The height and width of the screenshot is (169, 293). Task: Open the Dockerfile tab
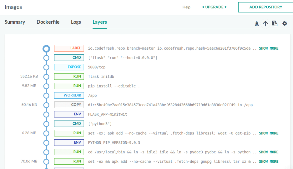point(48,22)
